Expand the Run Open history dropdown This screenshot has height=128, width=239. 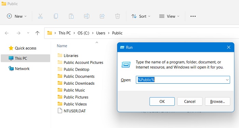(x=227, y=80)
